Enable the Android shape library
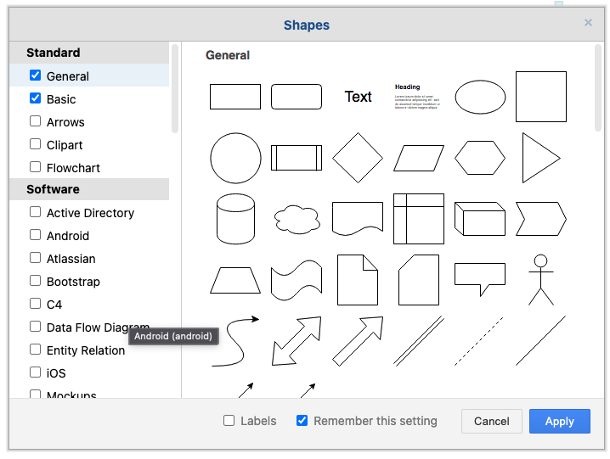Screen dimensions: 610x459 coord(36,235)
